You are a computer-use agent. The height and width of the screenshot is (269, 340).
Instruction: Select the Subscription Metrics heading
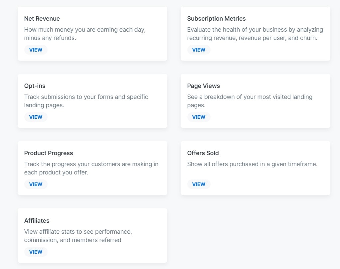coord(216,19)
